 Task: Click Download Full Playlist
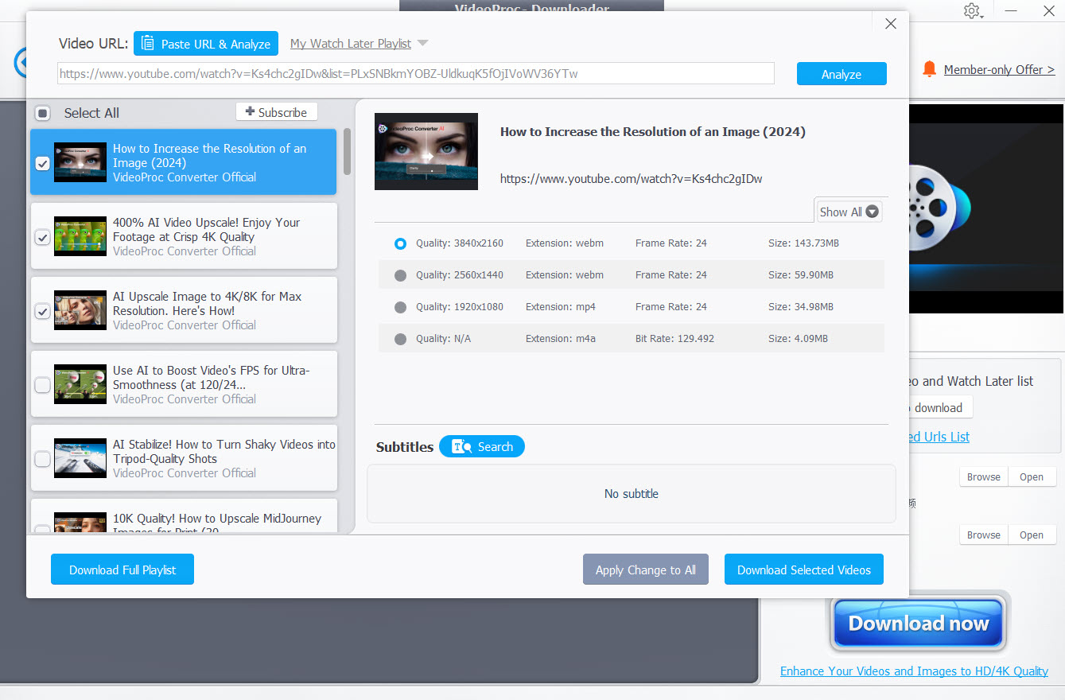pyautogui.click(x=122, y=569)
